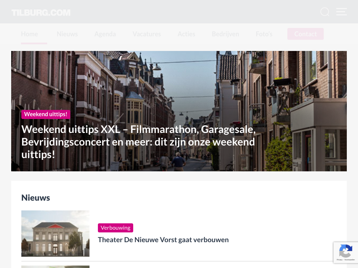358x268 pixels.
Task: Go to the Home tab
Action: click(x=29, y=34)
